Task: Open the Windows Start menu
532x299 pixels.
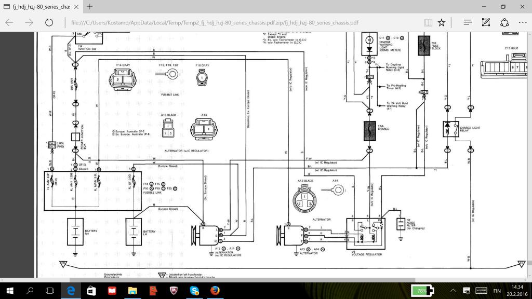Action: [x=10, y=290]
